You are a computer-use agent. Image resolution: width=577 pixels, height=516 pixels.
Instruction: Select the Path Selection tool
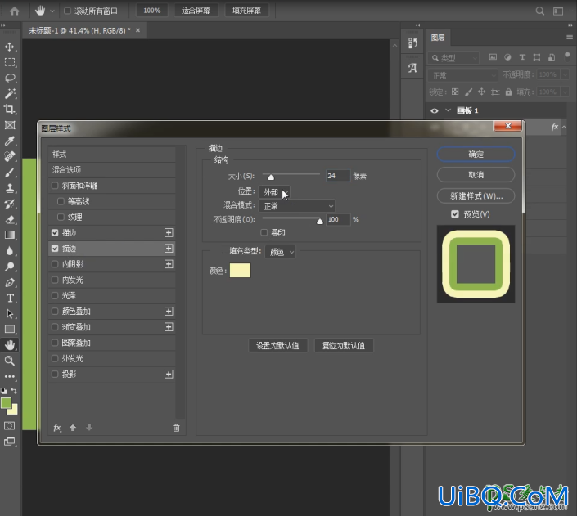click(10, 314)
